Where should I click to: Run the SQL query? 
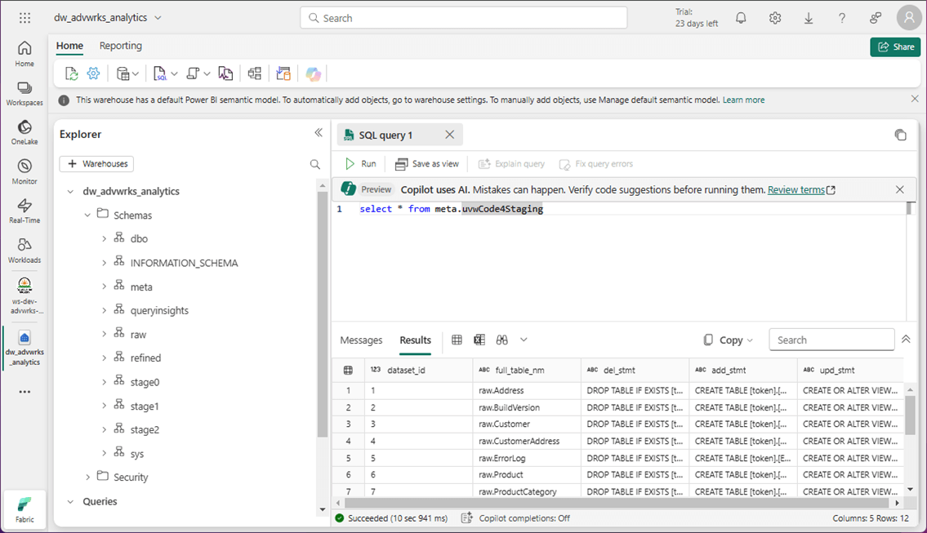pyautogui.click(x=361, y=164)
